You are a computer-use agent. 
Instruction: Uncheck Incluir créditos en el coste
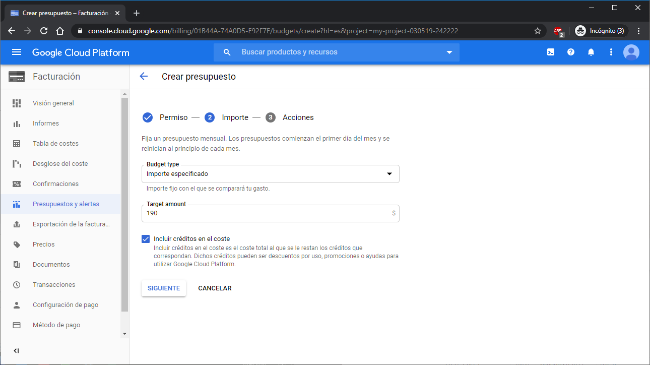click(x=146, y=239)
